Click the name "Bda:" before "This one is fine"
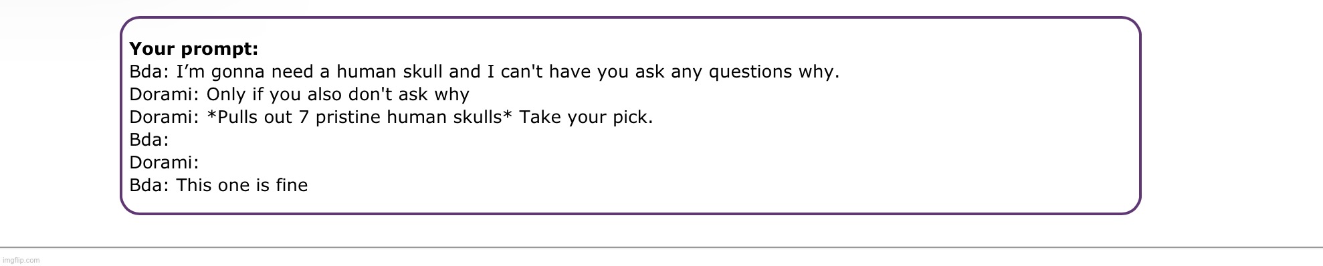The width and height of the screenshot is (1323, 266). [x=149, y=186]
